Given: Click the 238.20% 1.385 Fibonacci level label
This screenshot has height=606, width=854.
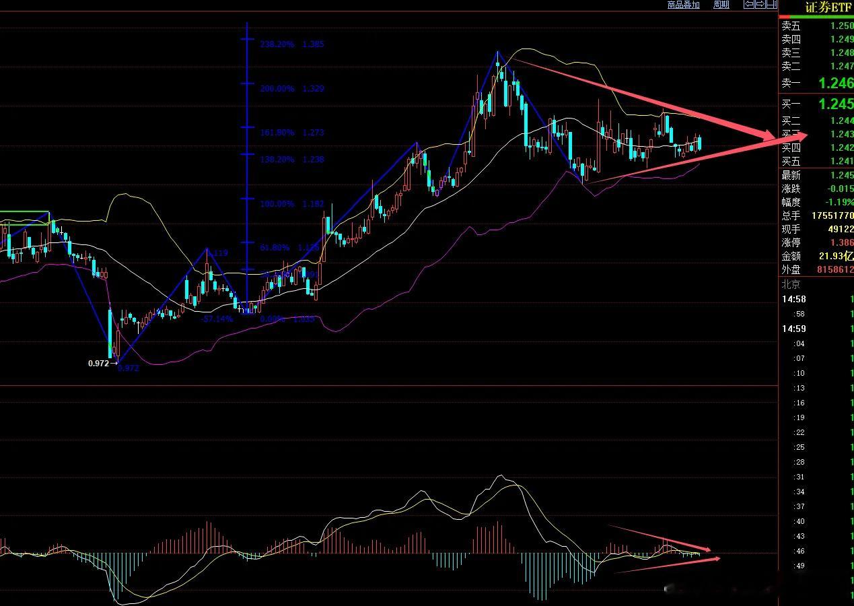Looking at the screenshot, I should pyautogui.click(x=292, y=44).
